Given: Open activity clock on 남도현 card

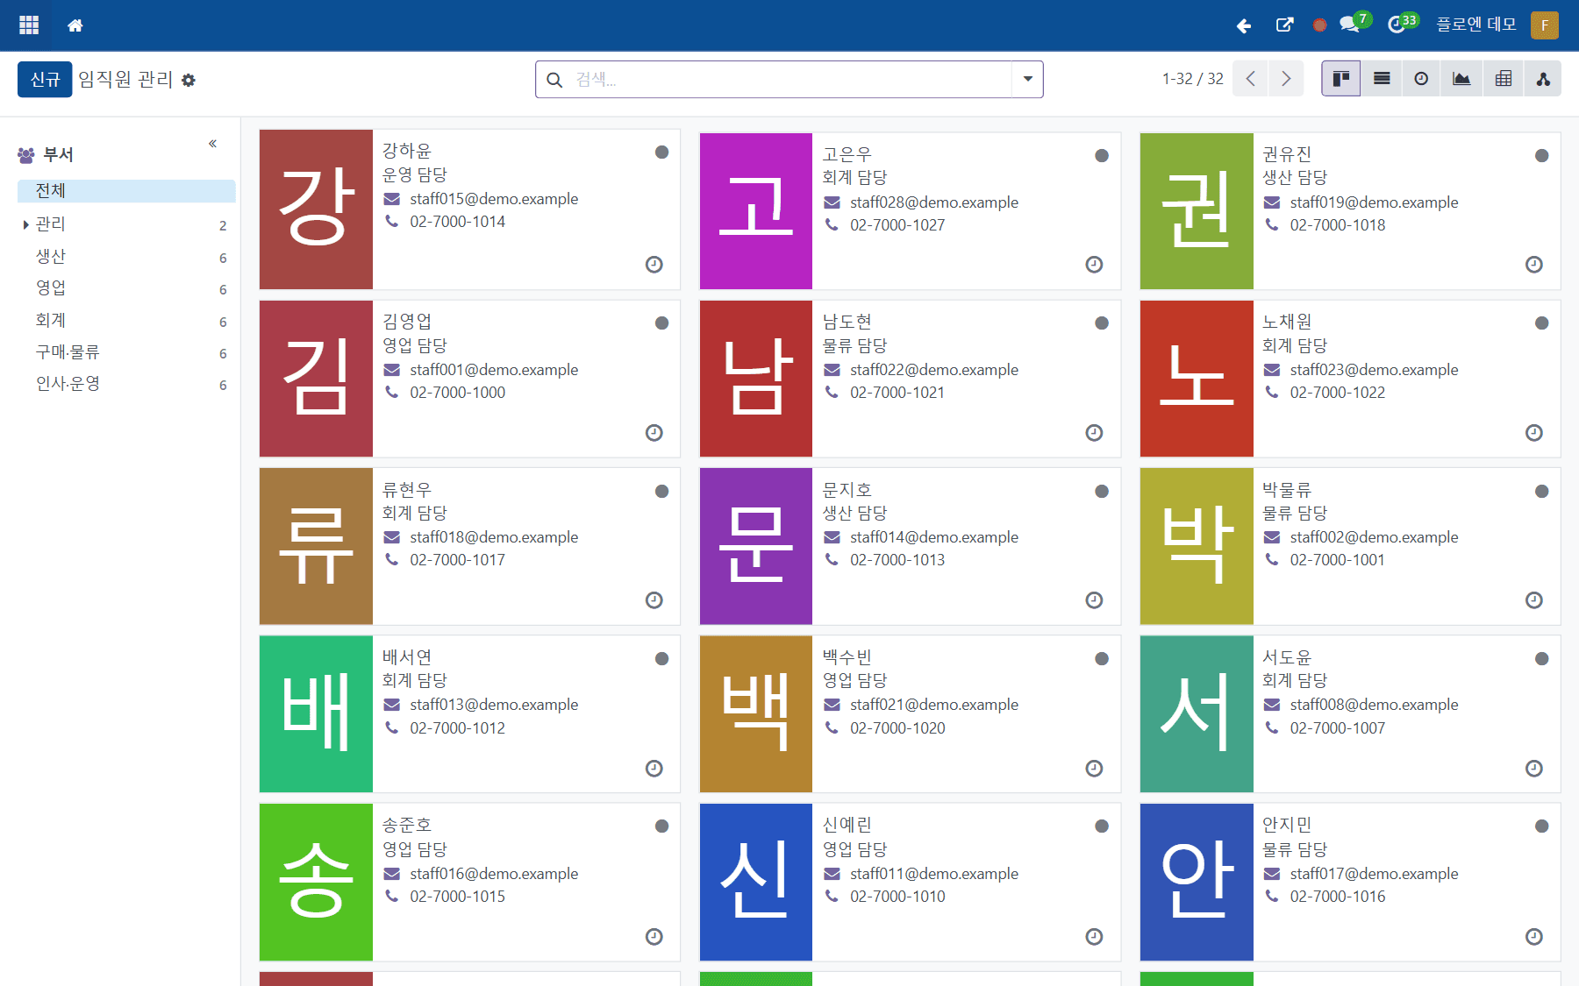Looking at the screenshot, I should pyautogui.click(x=1094, y=433).
